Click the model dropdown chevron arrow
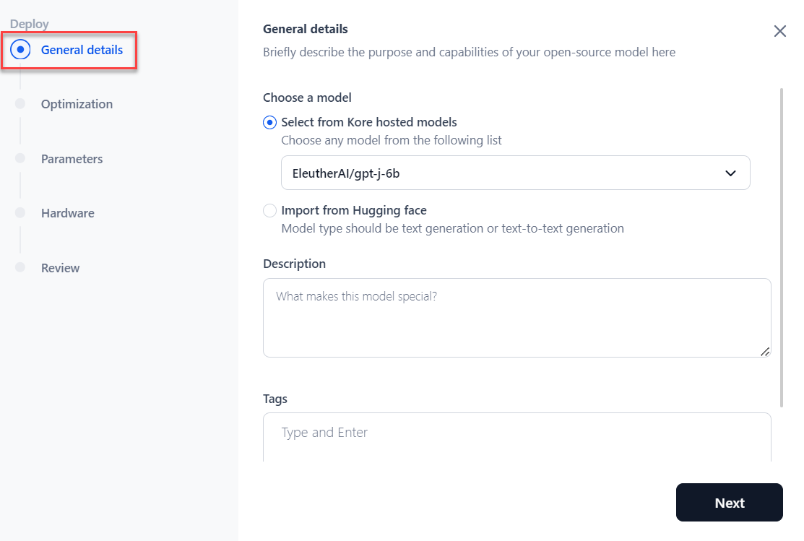 730,173
